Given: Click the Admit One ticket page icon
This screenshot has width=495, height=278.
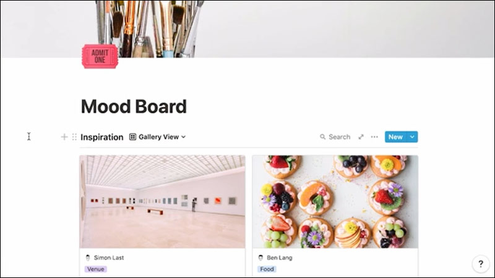Looking at the screenshot, I should pos(100,56).
